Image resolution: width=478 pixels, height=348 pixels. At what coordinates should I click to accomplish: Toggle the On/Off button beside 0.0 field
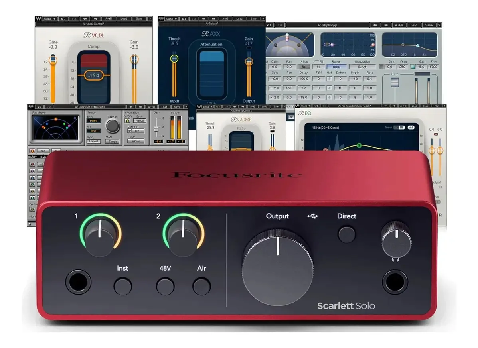click(32, 151)
